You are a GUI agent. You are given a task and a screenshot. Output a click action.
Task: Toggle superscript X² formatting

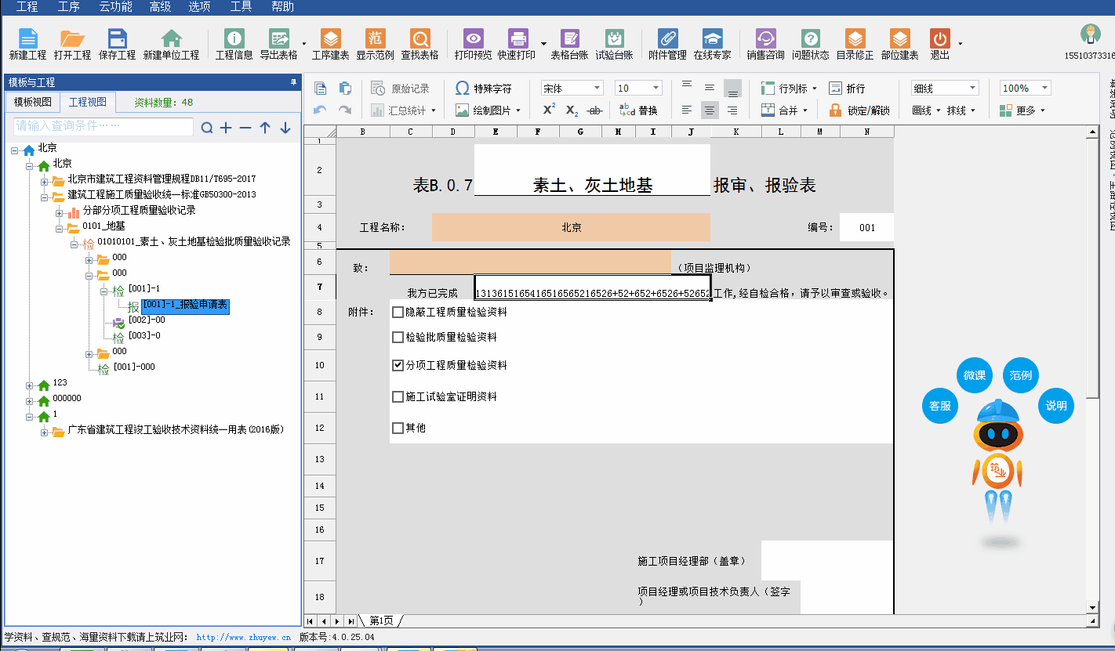tap(549, 110)
